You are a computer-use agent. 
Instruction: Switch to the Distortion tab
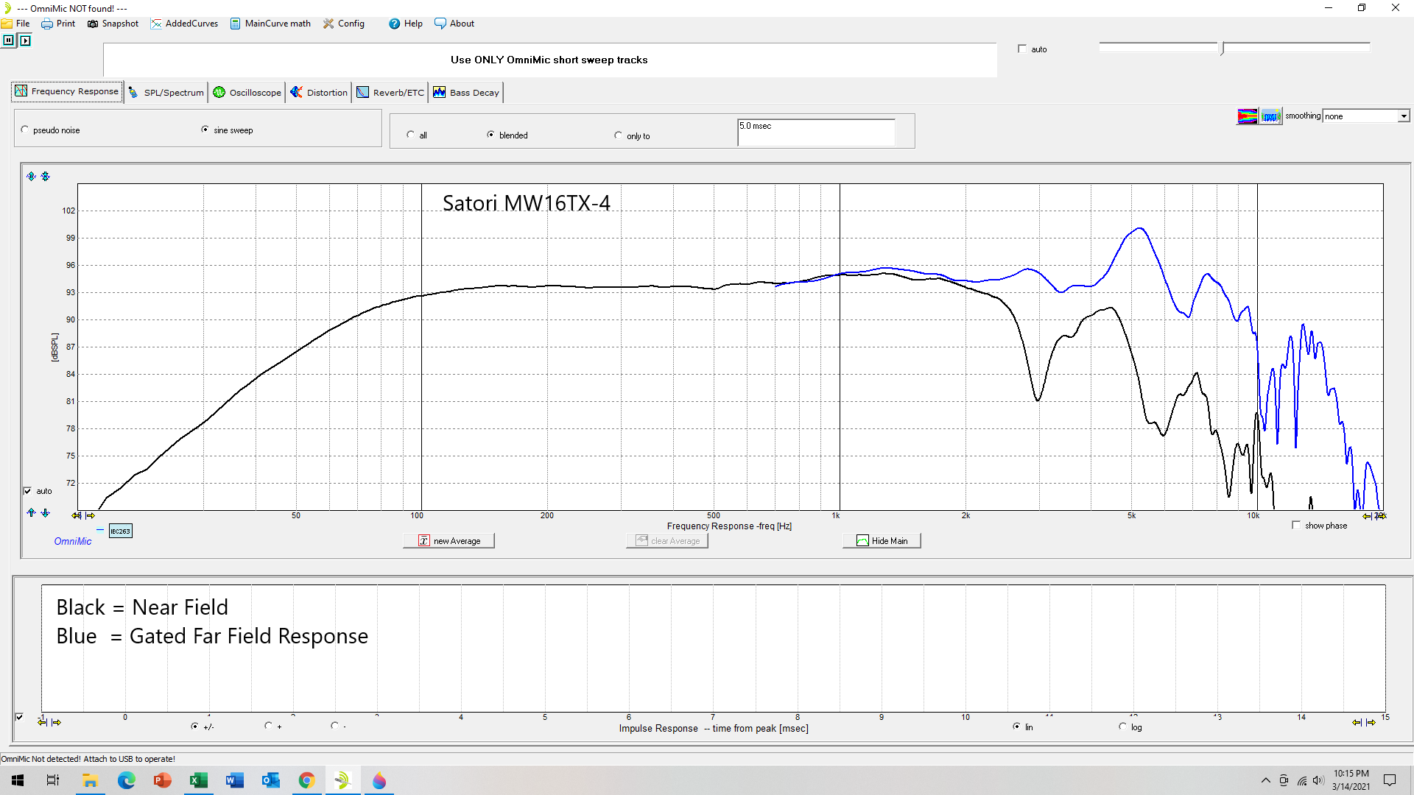click(x=319, y=92)
